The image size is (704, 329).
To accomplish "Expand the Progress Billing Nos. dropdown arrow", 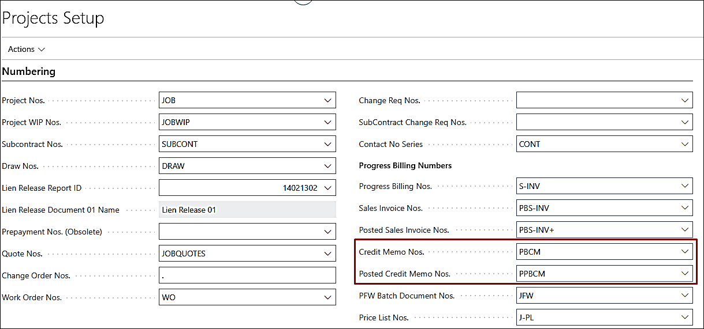I will tap(685, 186).
